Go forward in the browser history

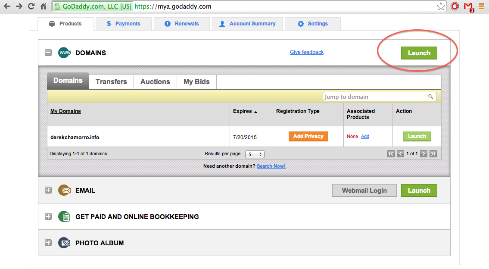point(19,6)
